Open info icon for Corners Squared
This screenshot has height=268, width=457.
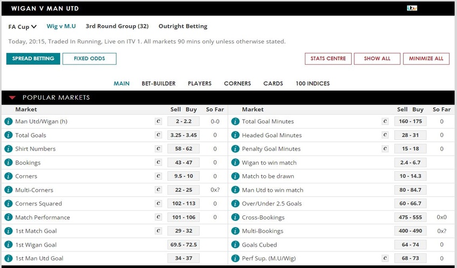point(9,204)
